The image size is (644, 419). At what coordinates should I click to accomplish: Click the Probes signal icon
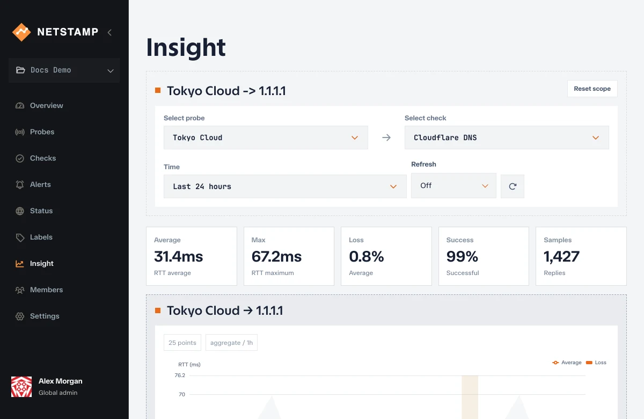(20, 132)
